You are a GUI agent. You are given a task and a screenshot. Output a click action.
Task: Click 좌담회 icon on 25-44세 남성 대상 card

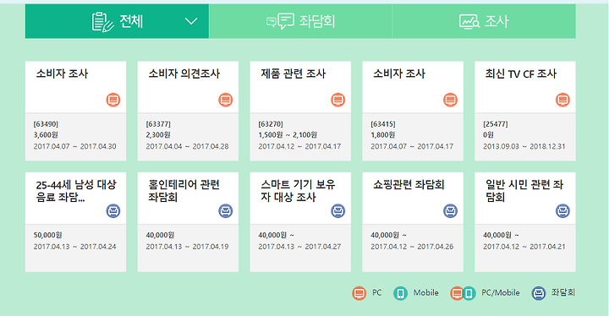113,210
